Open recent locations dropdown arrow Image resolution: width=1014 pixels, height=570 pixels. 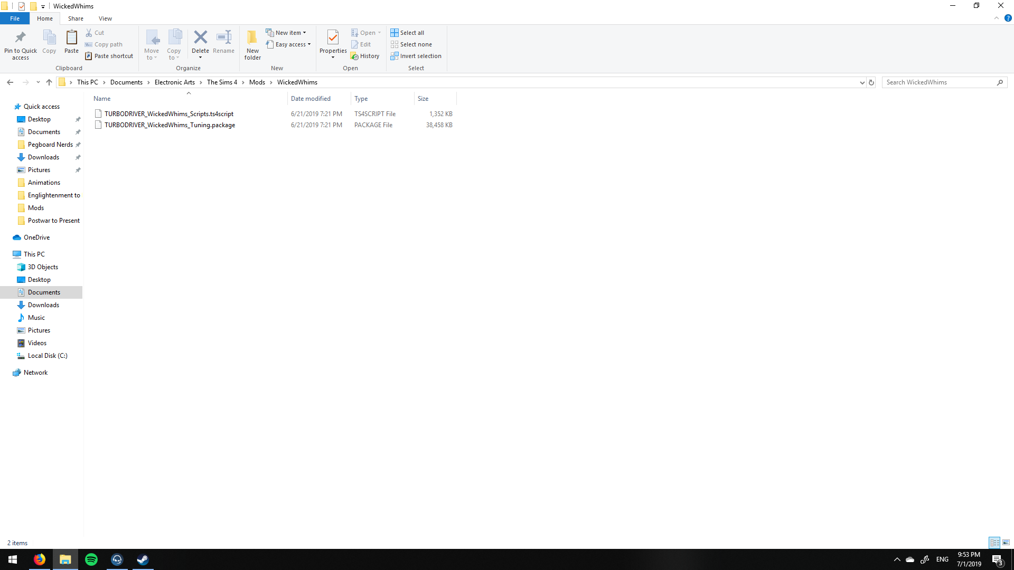tap(38, 82)
